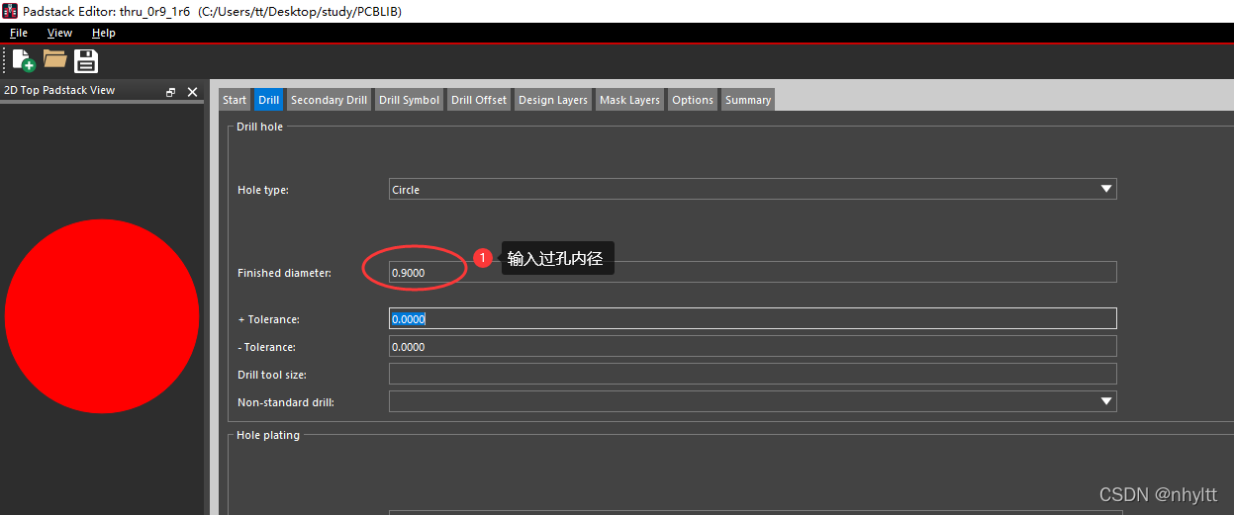Screen dimensions: 1234x515
Task: Switch to the Start tab
Action: pos(235,100)
